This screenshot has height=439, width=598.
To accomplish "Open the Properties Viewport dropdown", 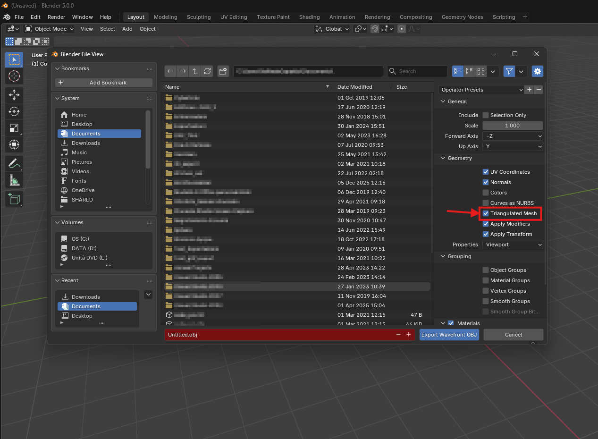I will pyautogui.click(x=513, y=245).
